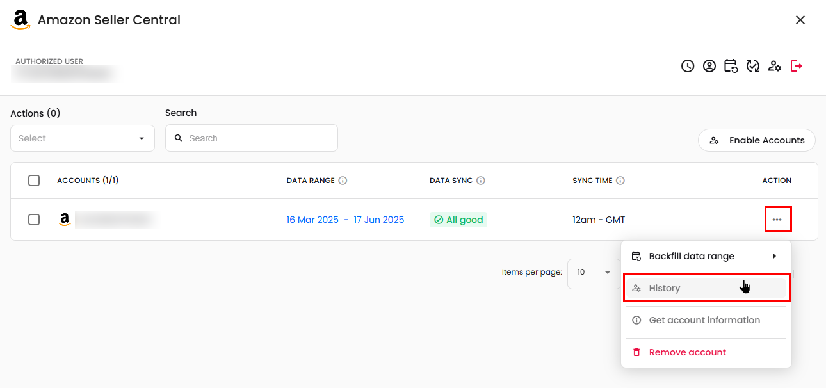This screenshot has width=826, height=388.
Task: Choose Get account information menu item
Action: (704, 320)
